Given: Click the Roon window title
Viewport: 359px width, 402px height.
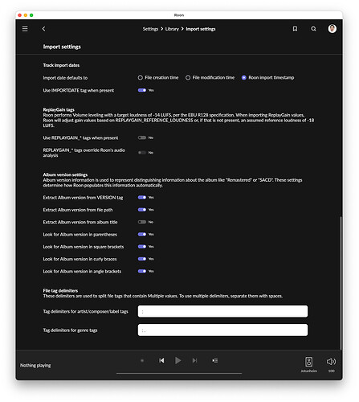Looking at the screenshot, I should (179, 15).
